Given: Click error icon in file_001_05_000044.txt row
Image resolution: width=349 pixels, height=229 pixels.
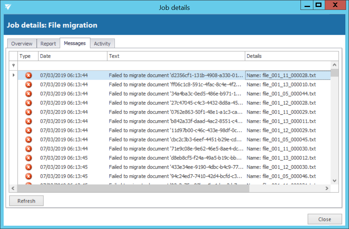Looking at the screenshot, I should point(28,94).
